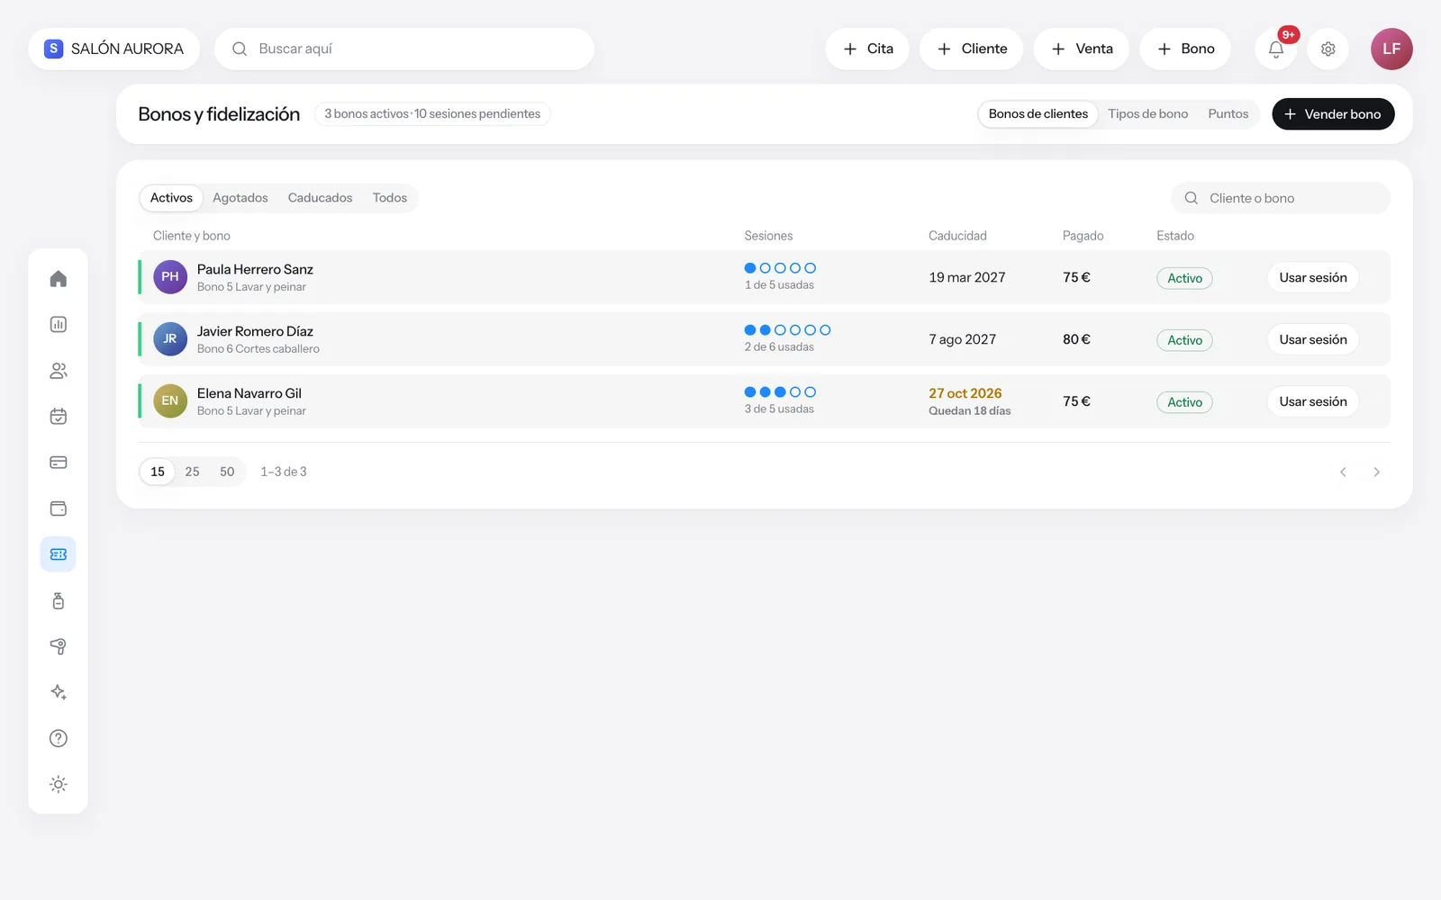This screenshot has height=900, width=1441.
Task: Add a new Cita from top bar
Action: 867,49
